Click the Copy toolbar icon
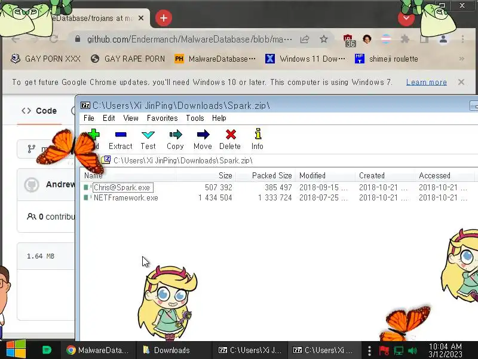This screenshot has width=478, height=359. click(175, 139)
